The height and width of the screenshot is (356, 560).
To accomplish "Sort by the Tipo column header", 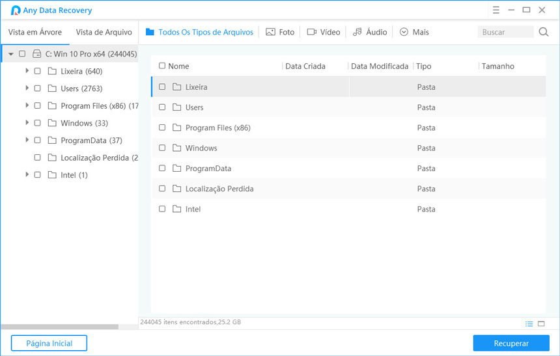I will [x=423, y=66].
